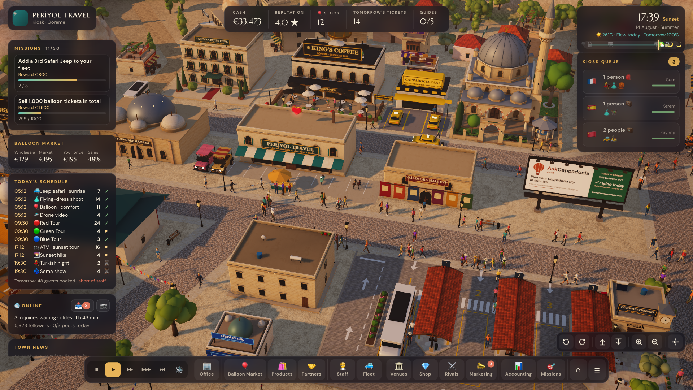
Task: Start the Sunset hike row
Action: point(61,255)
